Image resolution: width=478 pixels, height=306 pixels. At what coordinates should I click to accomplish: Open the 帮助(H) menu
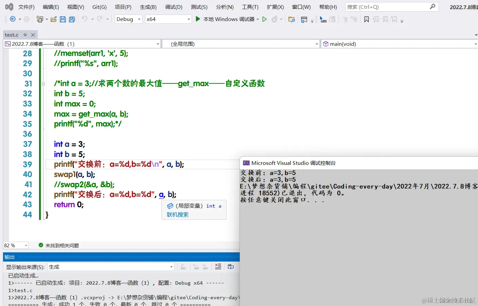tap(328, 7)
